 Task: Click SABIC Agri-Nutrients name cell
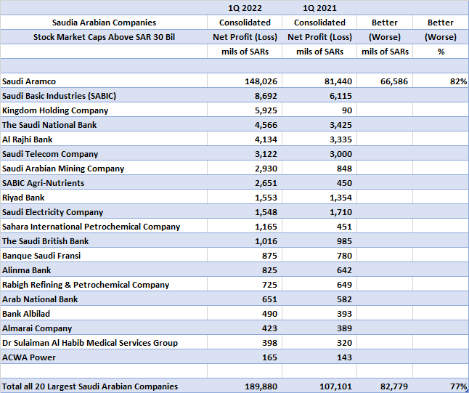point(104,182)
